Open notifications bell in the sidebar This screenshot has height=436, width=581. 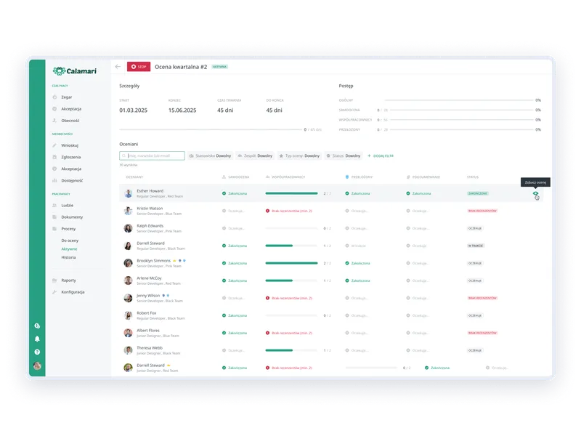(x=37, y=339)
